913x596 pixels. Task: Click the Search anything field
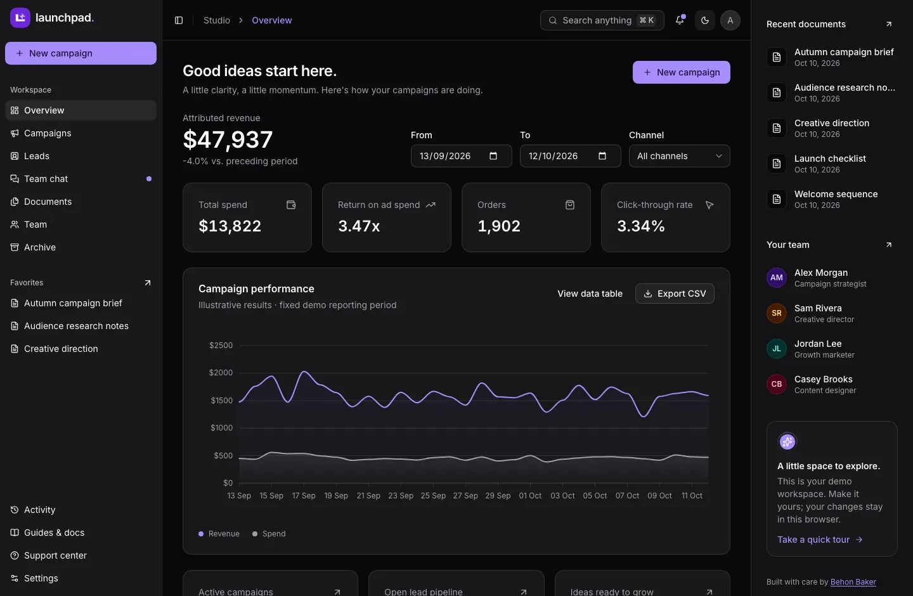click(602, 20)
